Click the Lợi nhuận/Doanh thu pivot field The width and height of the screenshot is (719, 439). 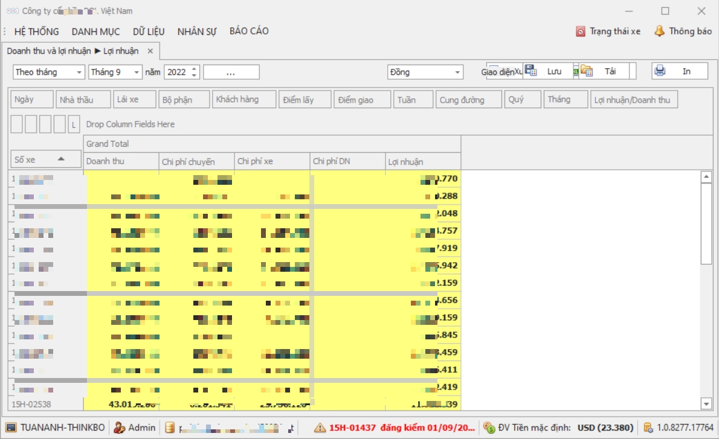(x=634, y=100)
